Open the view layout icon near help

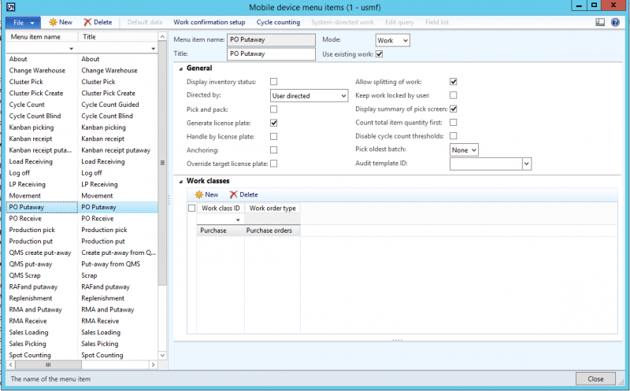click(x=600, y=22)
